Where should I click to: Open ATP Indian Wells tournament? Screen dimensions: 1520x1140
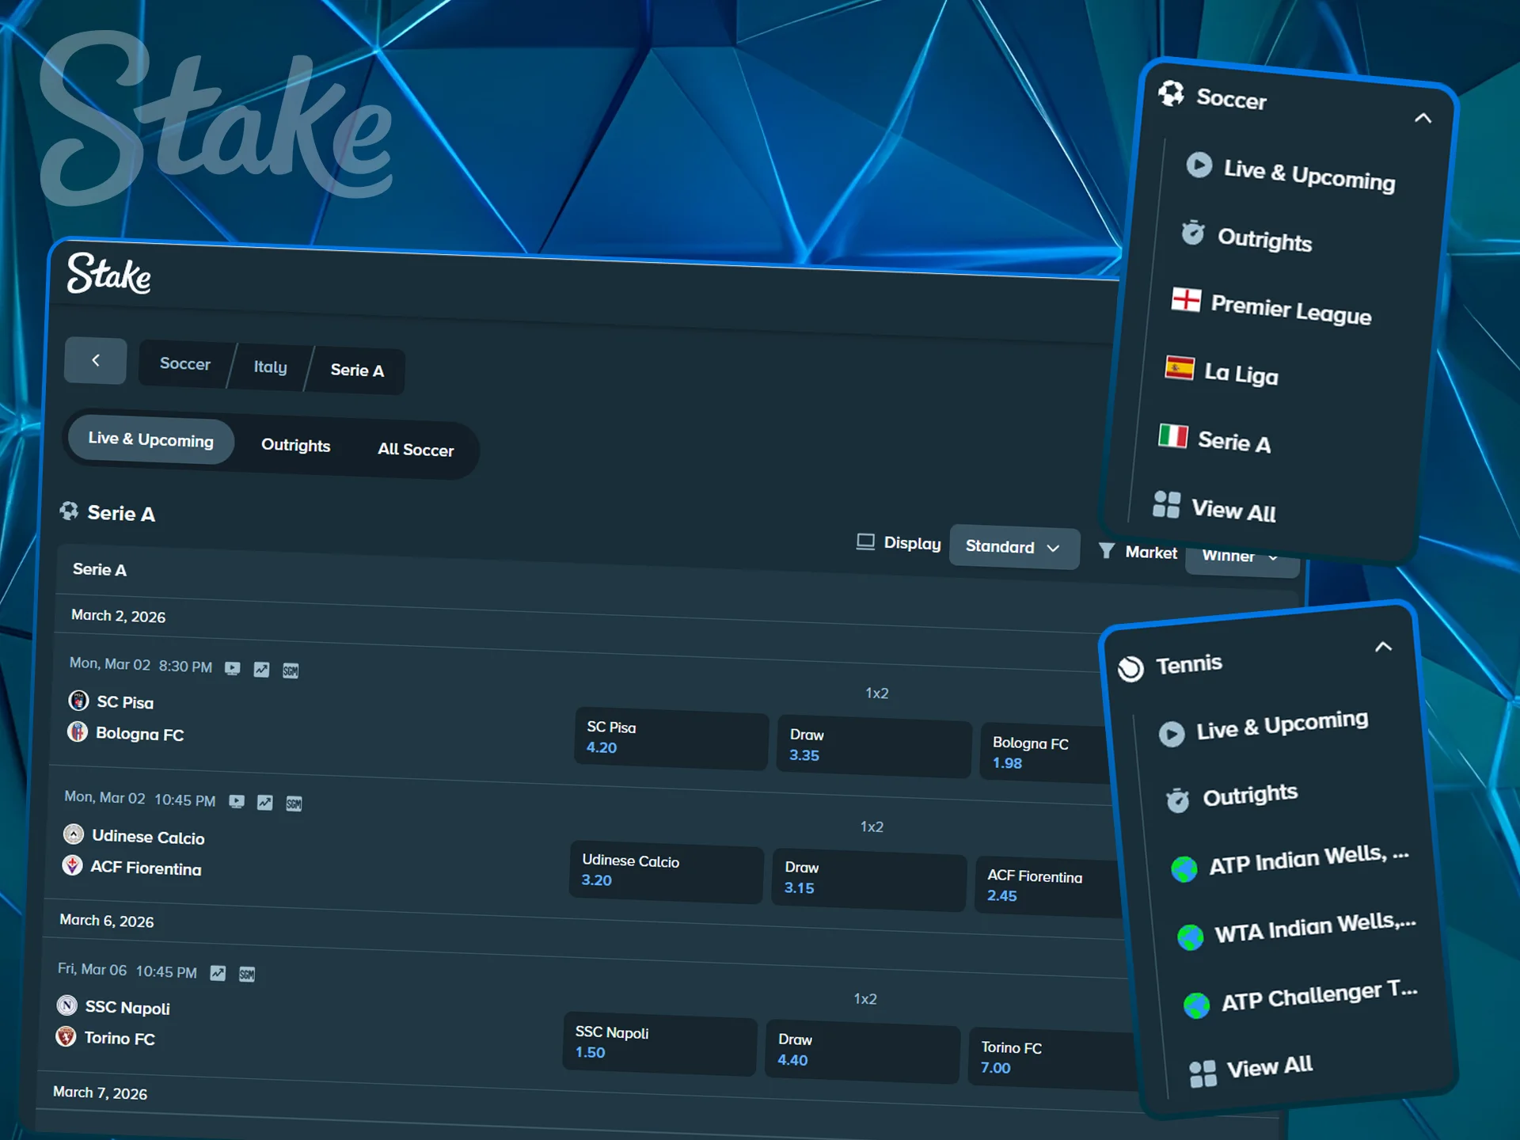1290,861
